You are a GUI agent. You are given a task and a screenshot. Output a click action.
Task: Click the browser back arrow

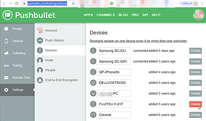[4, 3]
